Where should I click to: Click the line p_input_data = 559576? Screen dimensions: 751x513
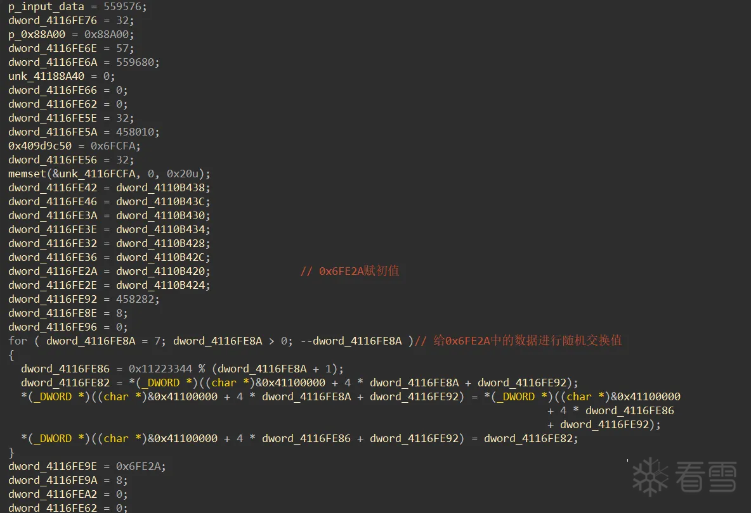[x=77, y=7]
